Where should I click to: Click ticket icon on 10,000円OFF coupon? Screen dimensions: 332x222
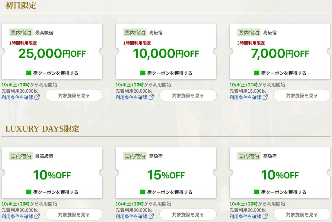coord(143,73)
